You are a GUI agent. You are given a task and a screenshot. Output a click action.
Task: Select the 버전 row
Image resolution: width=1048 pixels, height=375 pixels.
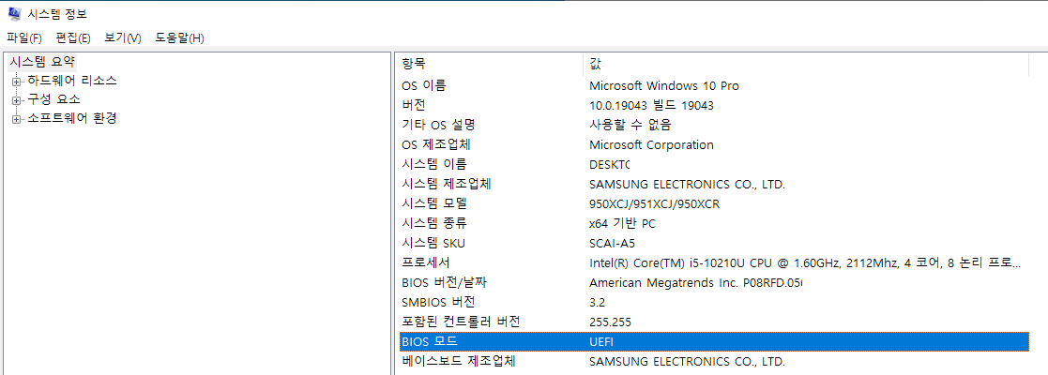[714, 105]
